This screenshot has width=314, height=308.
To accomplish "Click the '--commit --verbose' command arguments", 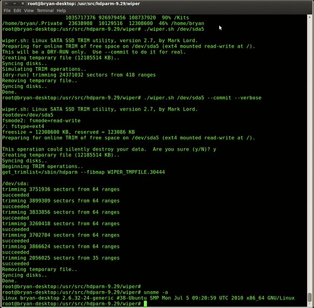I will 234,98.
